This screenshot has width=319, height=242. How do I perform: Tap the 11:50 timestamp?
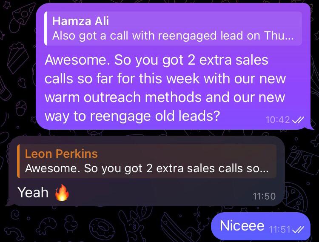[x=264, y=196]
